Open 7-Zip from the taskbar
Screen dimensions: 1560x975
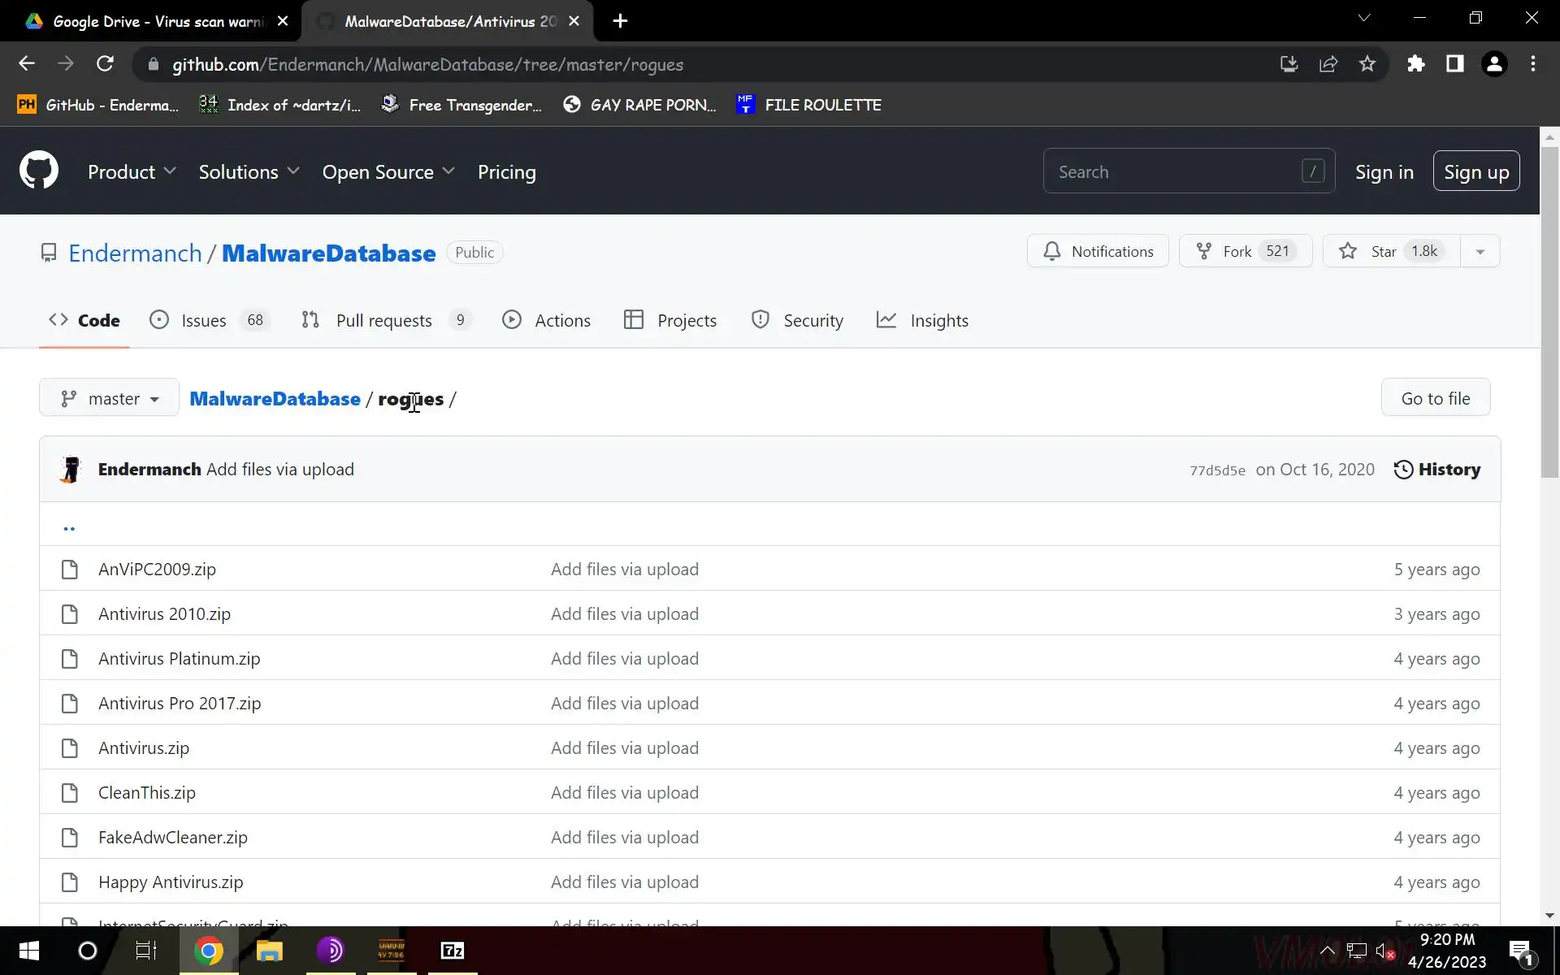click(x=452, y=951)
